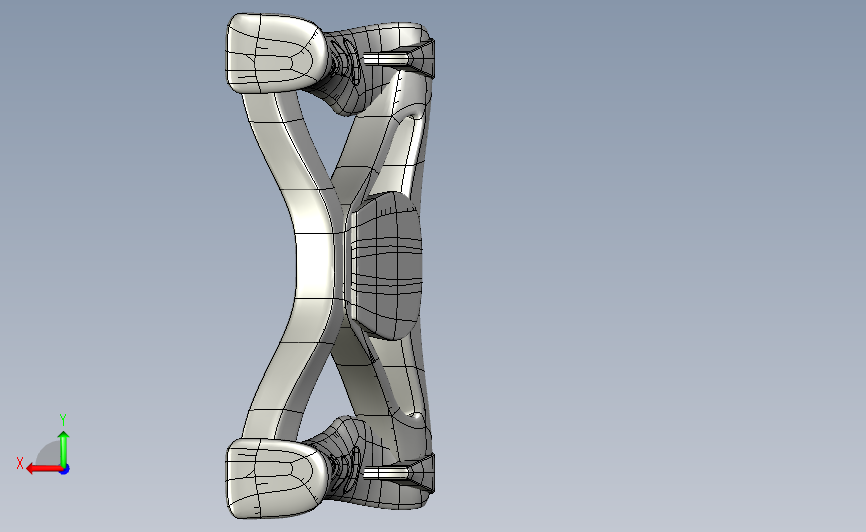Select the oval center pad of the model
866x532 pixels.
click(x=385, y=266)
